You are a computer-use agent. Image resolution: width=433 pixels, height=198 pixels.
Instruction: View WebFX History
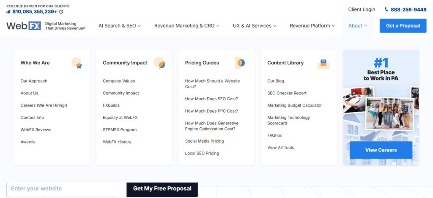click(x=117, y=142)
